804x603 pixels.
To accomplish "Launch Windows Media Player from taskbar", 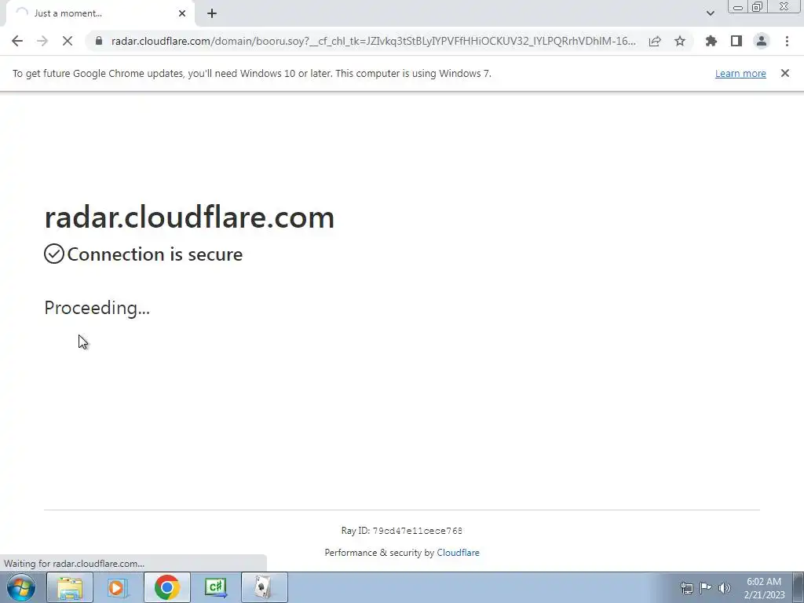I will pyautogui.click(x=117, y=587).
